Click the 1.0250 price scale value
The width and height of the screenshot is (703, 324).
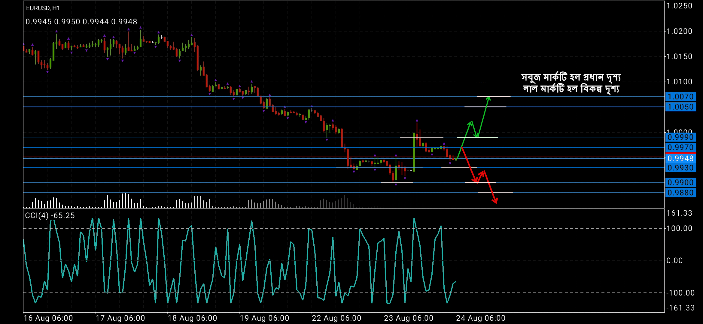(679, 6)
